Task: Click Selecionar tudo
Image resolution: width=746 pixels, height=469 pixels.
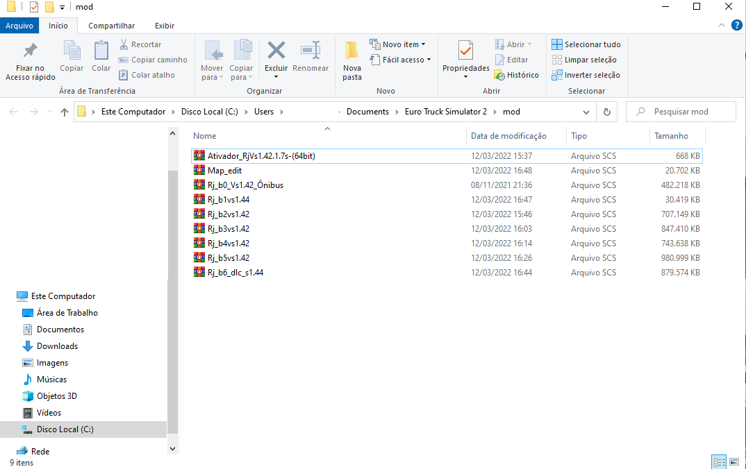Action: 586,44
